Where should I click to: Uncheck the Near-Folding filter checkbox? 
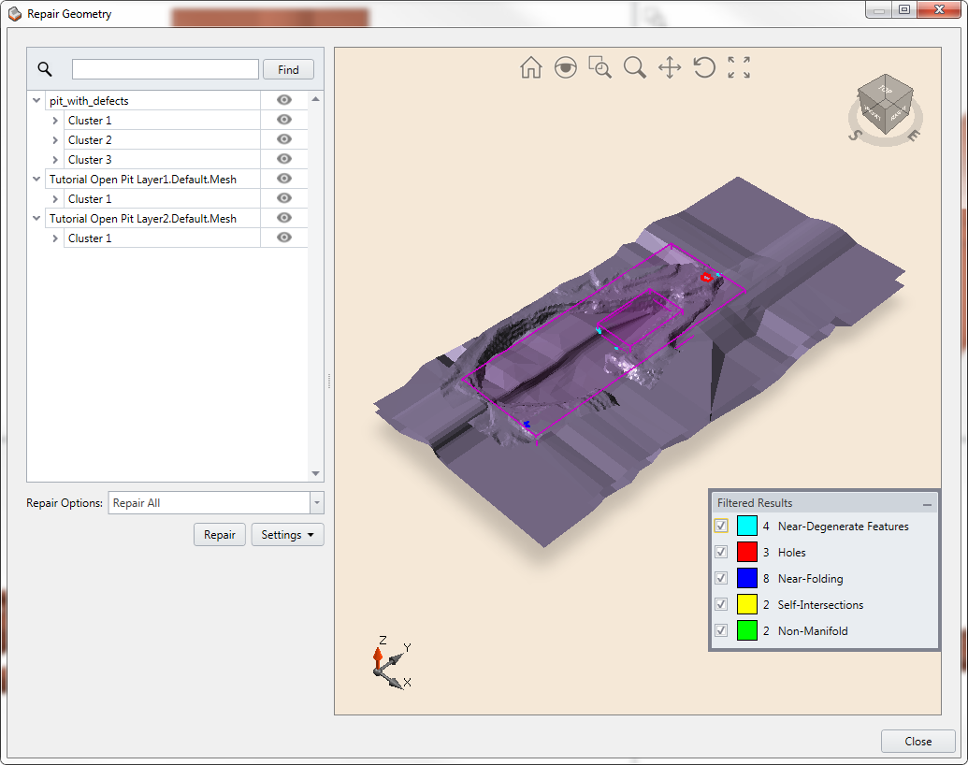click(720, 579)
